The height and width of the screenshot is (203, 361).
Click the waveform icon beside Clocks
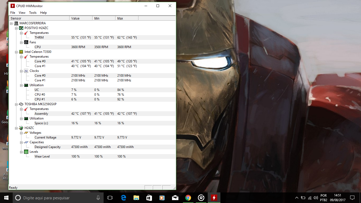(26, 71)
